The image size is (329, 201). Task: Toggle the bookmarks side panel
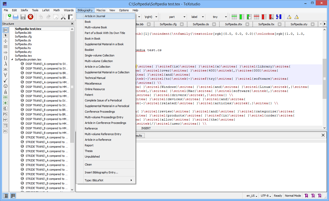tap(5, 36)
